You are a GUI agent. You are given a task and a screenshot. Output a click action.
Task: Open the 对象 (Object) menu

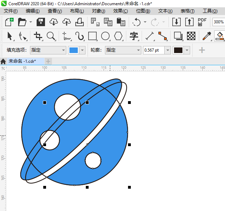click(98, 11)
